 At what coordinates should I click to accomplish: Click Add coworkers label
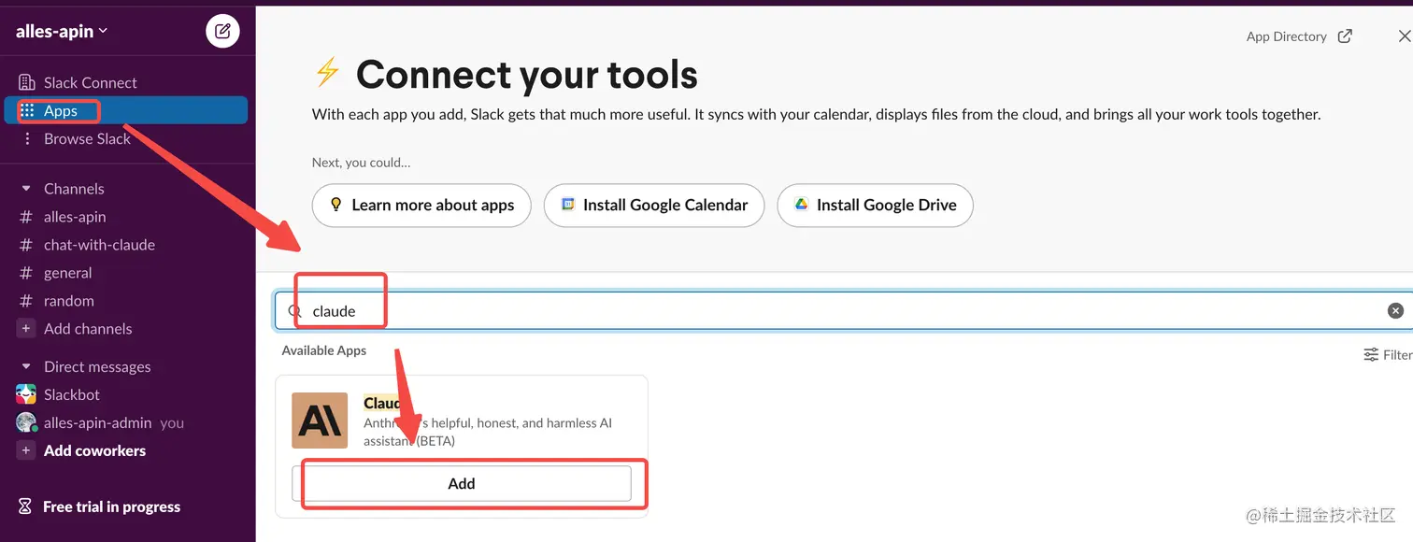94,450
